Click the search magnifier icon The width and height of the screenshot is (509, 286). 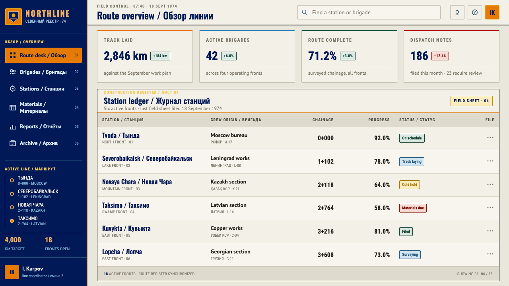click(305, 12)
